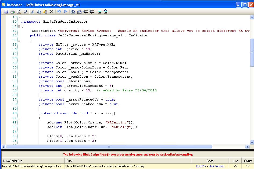Collapse the class block at line 24
Image resolution: width=254 pixels, height=169 pixels.
(x=19, y=40)
